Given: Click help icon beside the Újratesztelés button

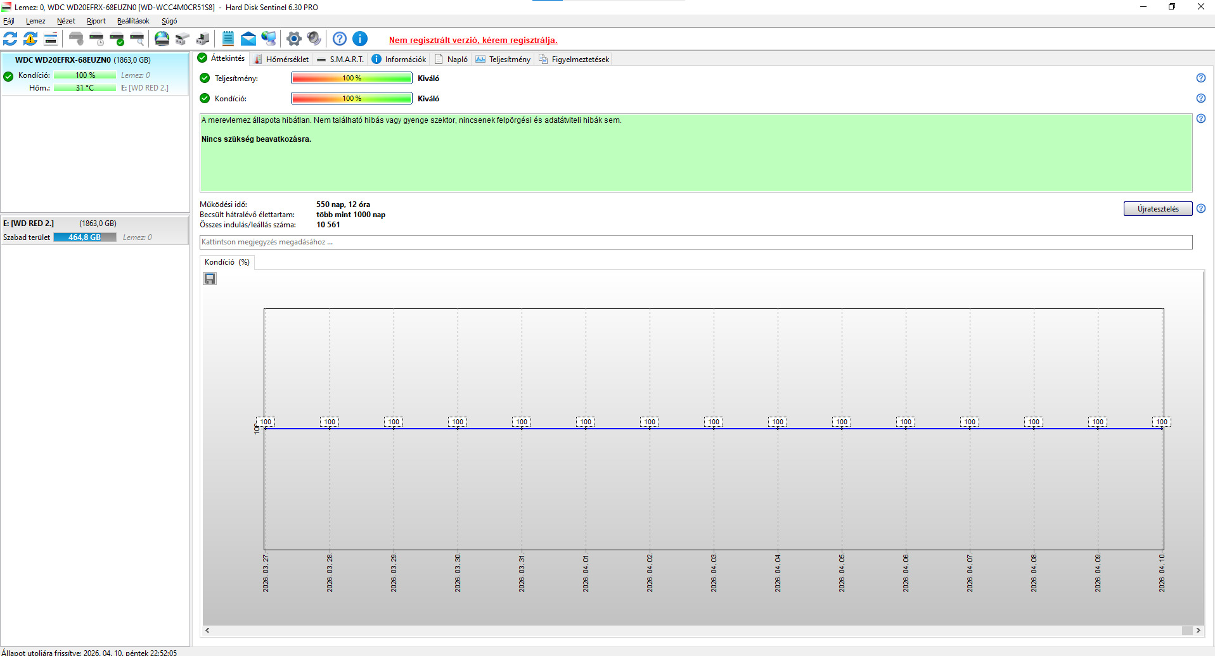Looking at the screenshot, I should [1201, 208].
